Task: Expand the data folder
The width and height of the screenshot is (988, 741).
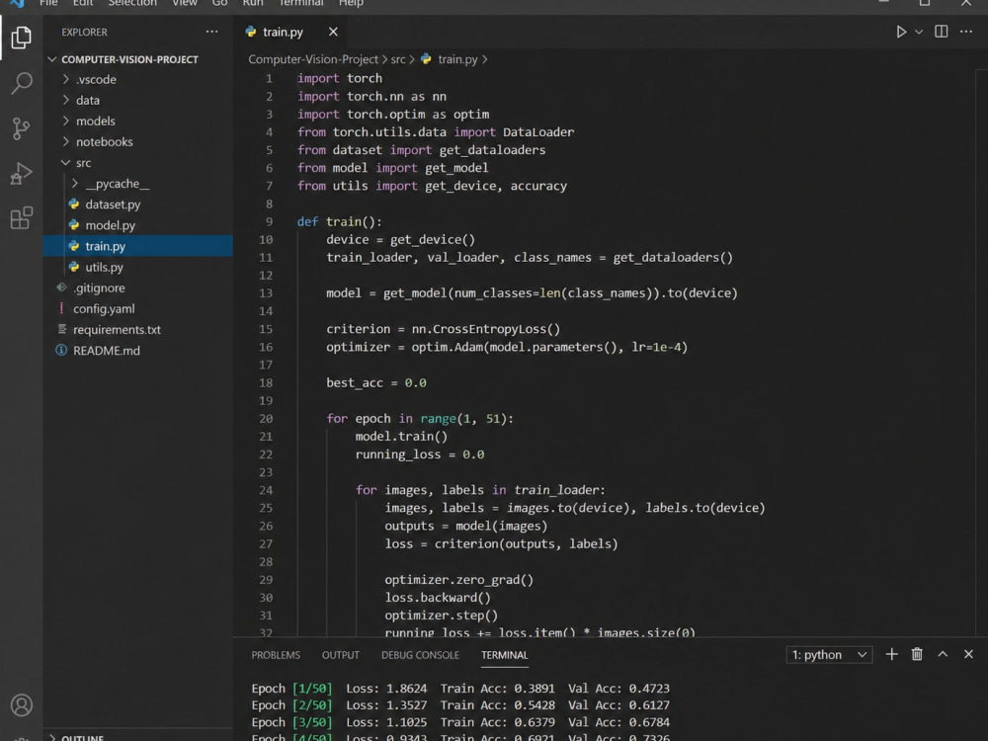Action: 65,100
